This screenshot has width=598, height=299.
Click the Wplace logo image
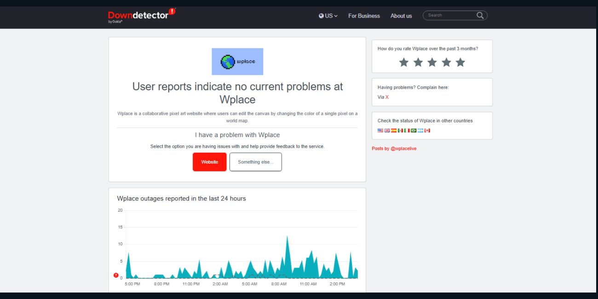[237, 61]
